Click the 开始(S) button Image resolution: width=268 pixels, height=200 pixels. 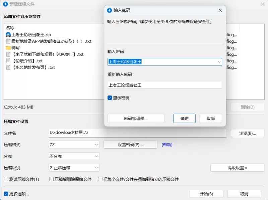[206, 194]
